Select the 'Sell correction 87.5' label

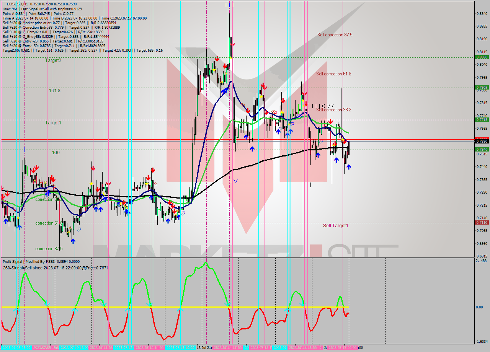click(x=335, y=35)
